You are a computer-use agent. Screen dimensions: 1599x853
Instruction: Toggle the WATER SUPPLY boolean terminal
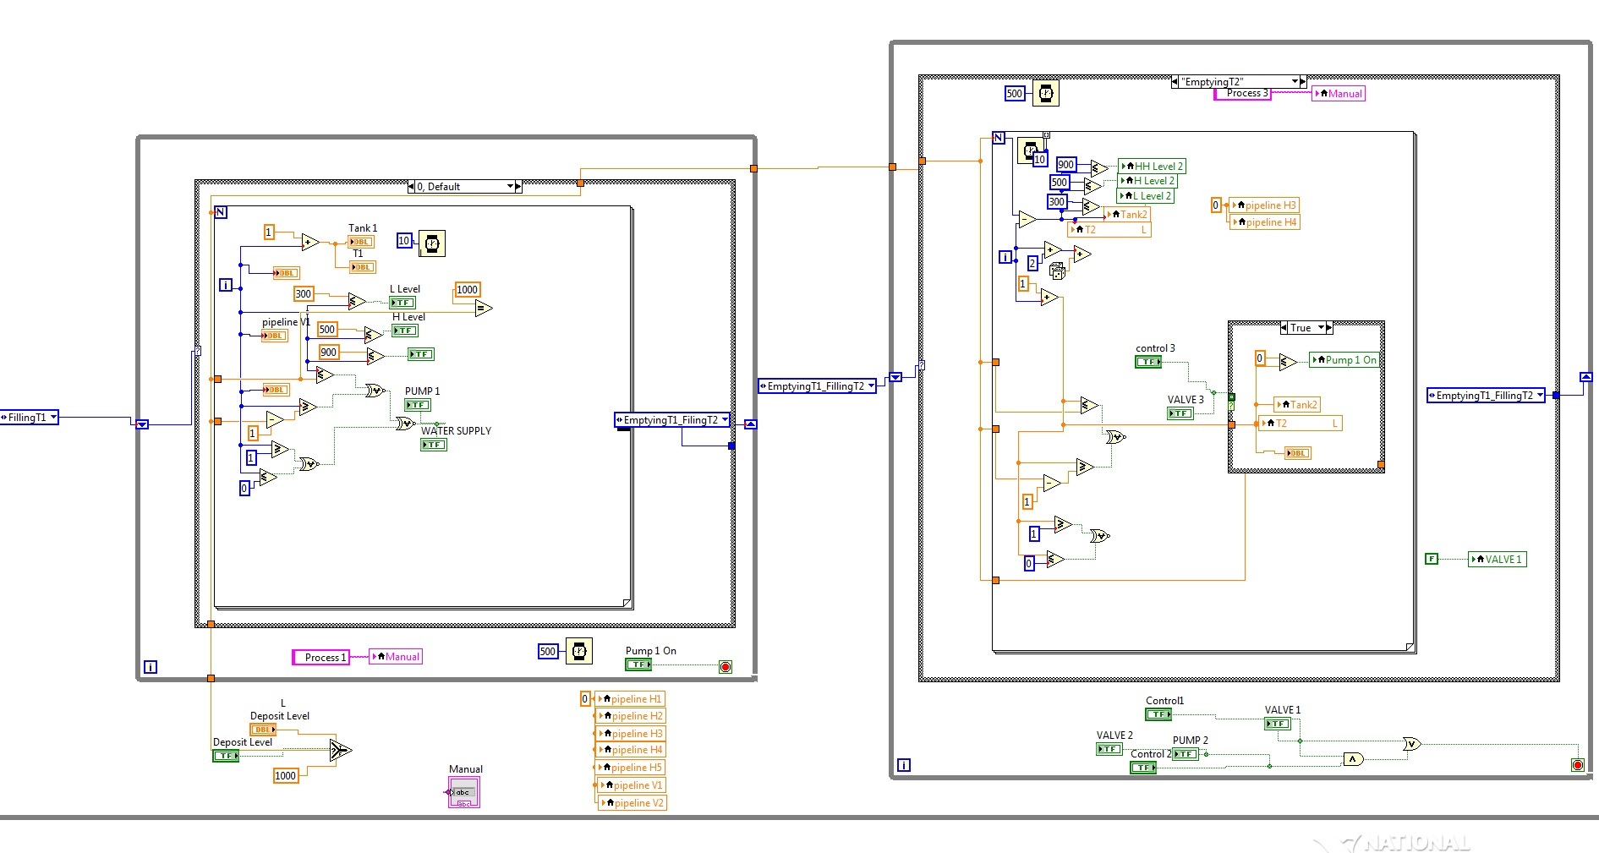click(434, 445)
